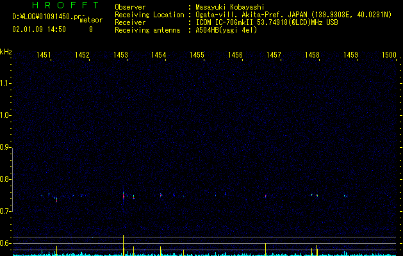Screen dimensions: 403x256
Task: Select observer name Masayuki Kobayashi
Action: [230, 7]
